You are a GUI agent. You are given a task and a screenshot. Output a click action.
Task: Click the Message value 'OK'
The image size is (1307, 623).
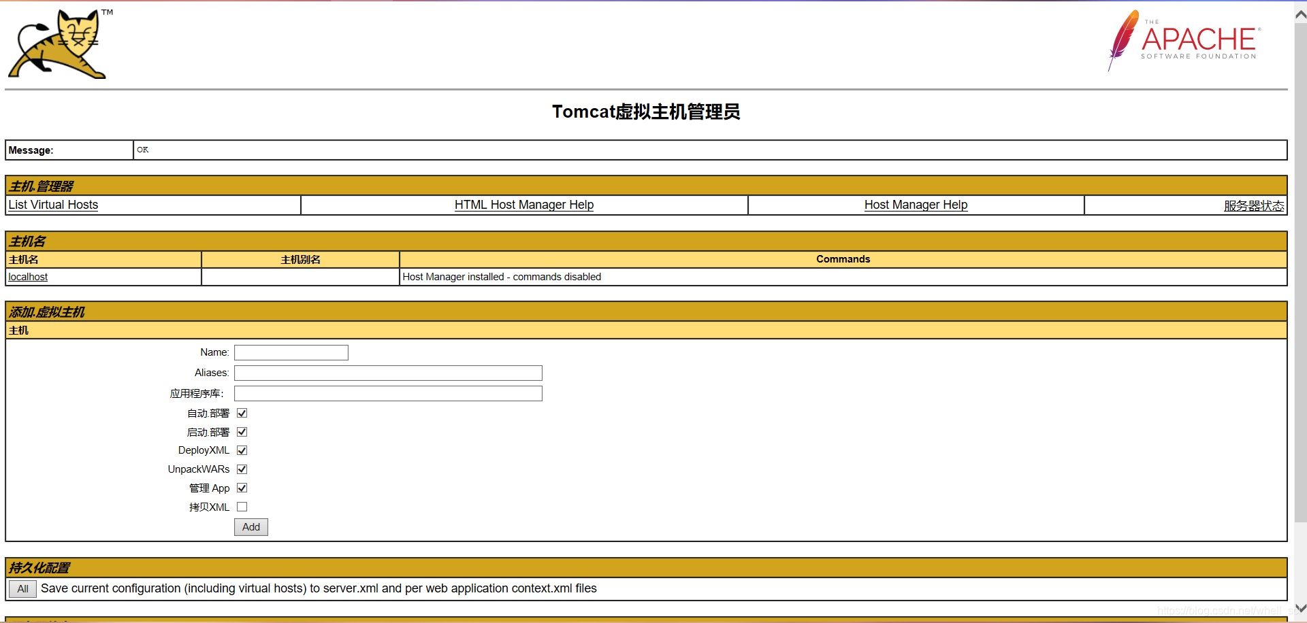click(x=142, y=150)
